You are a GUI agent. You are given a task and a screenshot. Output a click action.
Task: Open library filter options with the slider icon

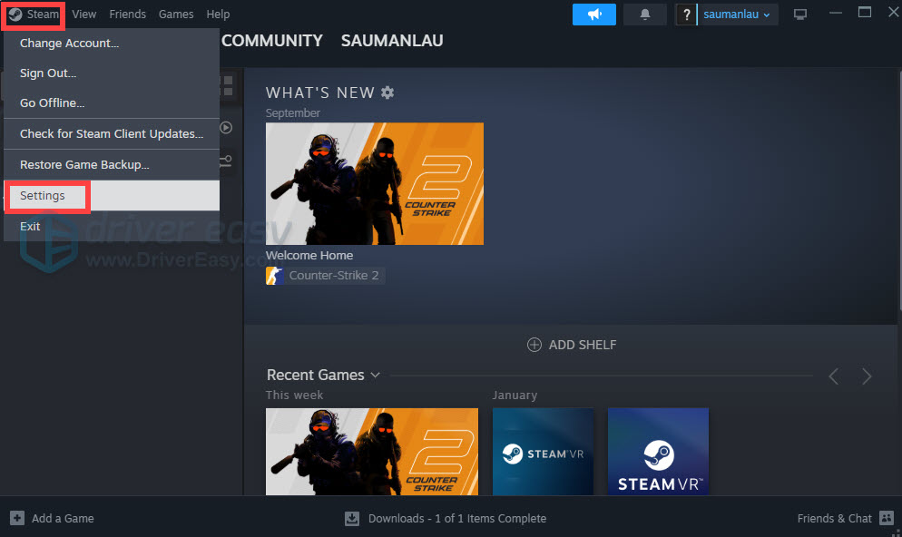(x=226, y=161)
